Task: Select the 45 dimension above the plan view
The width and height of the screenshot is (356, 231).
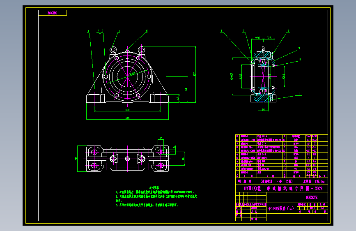Action: point(161,138)
